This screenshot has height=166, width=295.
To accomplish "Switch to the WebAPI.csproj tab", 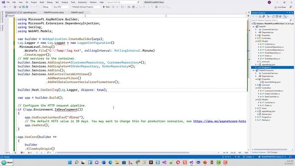I will coord(77,12).
